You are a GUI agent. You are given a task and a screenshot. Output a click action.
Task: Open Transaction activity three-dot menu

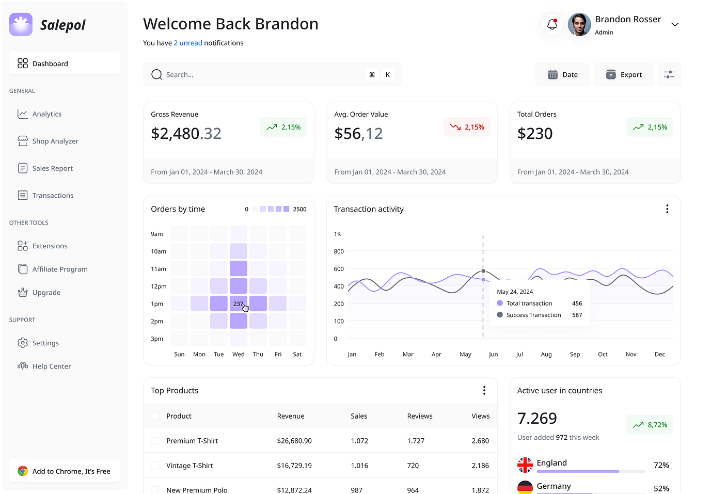[x=667, y=209]
